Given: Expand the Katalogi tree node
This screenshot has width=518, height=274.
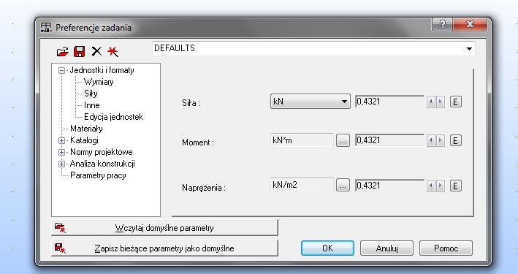Looking at the screenshot, I should click(x=61, y=140).
